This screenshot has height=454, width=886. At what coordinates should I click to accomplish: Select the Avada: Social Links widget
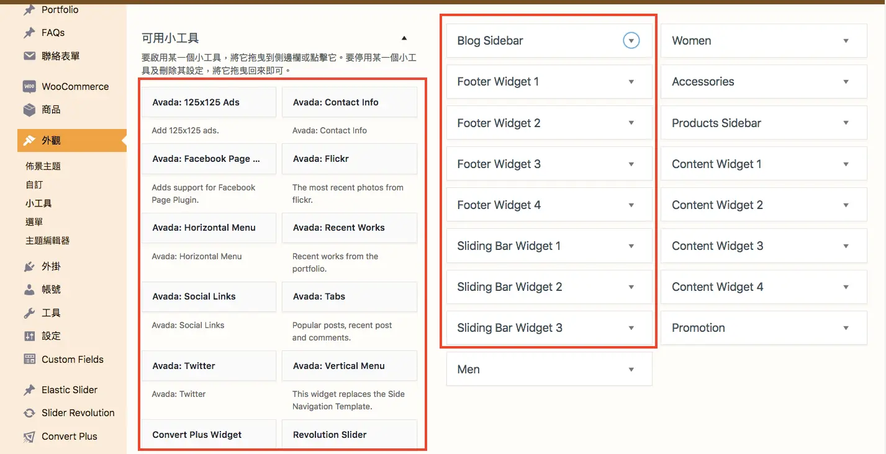click(209, 296)
